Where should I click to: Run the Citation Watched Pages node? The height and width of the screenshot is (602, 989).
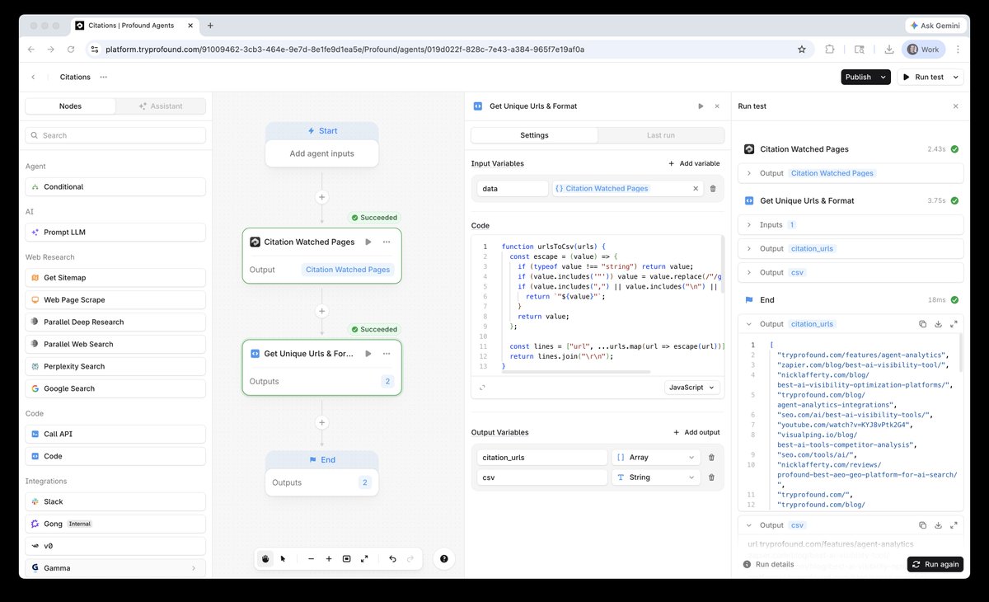pos(368,242)
